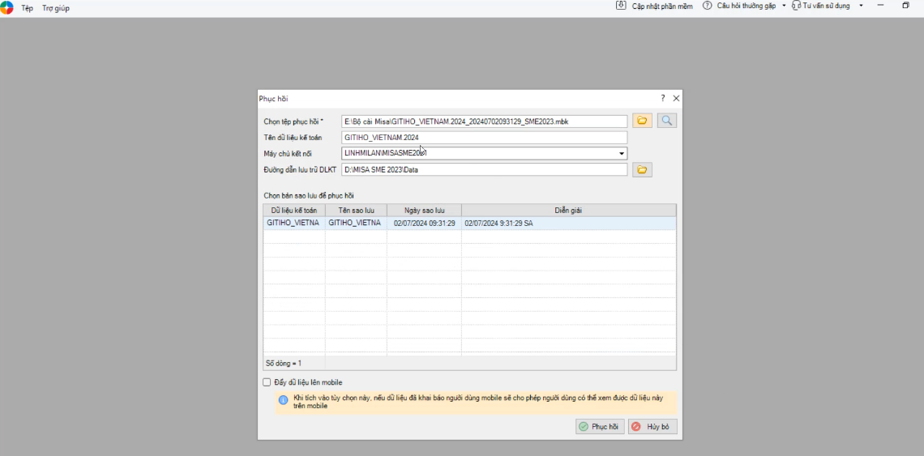Click the Dữ liệu kế toán column header

[294, 211]
